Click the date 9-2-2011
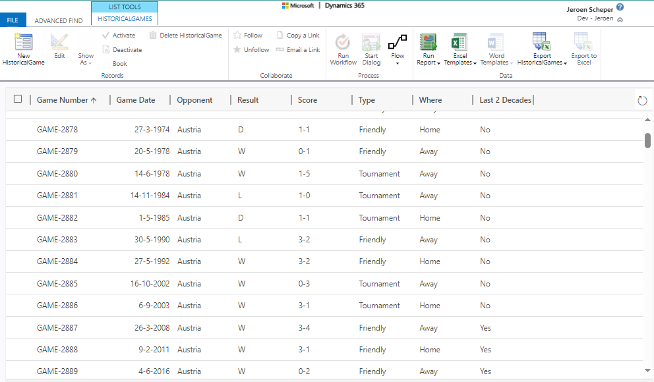 [154, 350]
